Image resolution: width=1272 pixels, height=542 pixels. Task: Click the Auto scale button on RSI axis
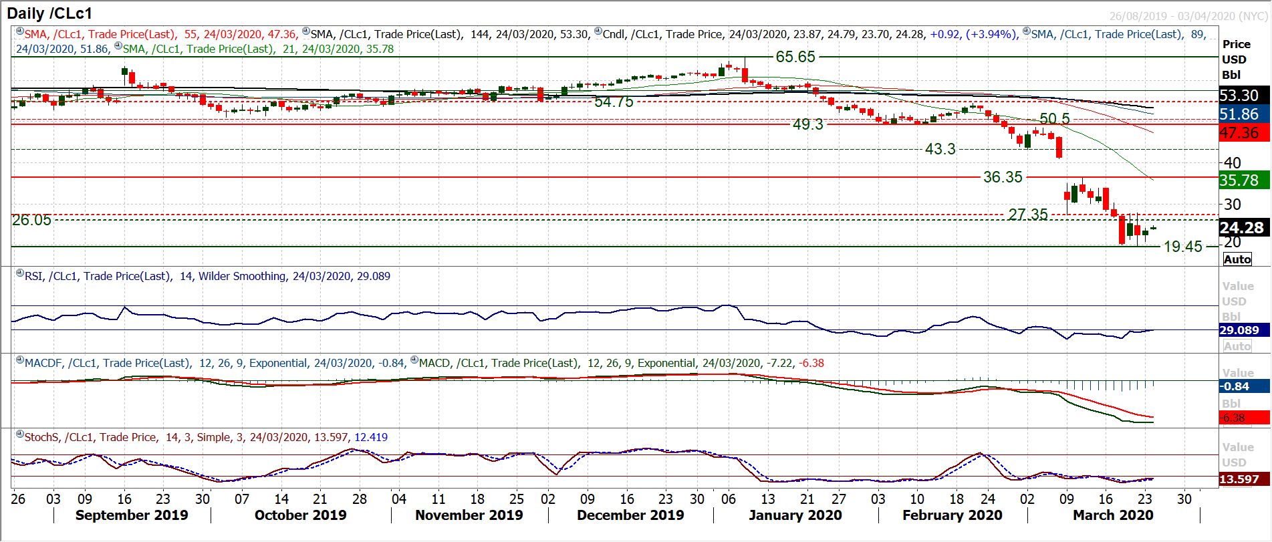tap(1237, 346)
